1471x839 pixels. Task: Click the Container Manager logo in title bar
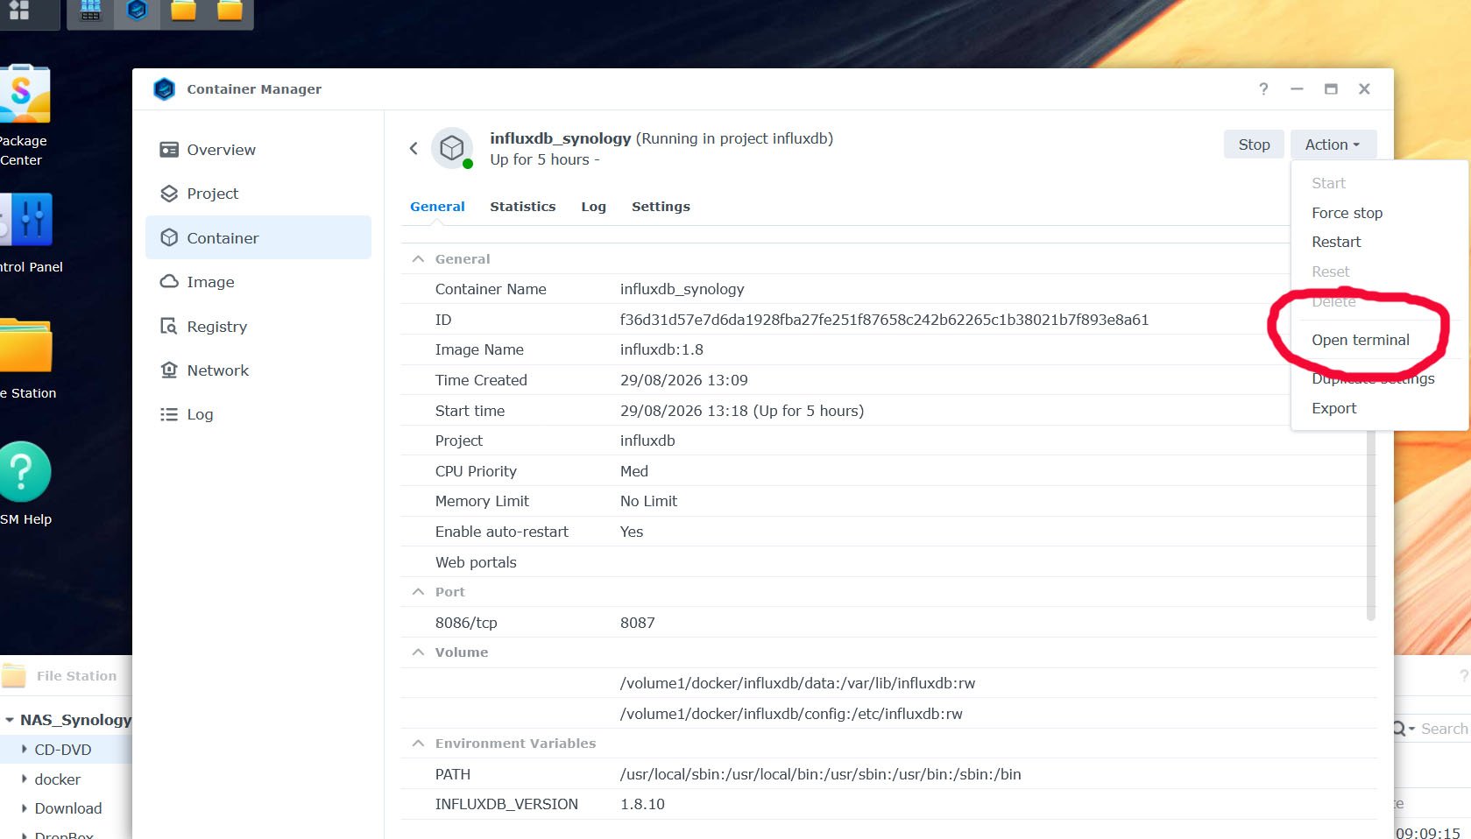point(164,89)
